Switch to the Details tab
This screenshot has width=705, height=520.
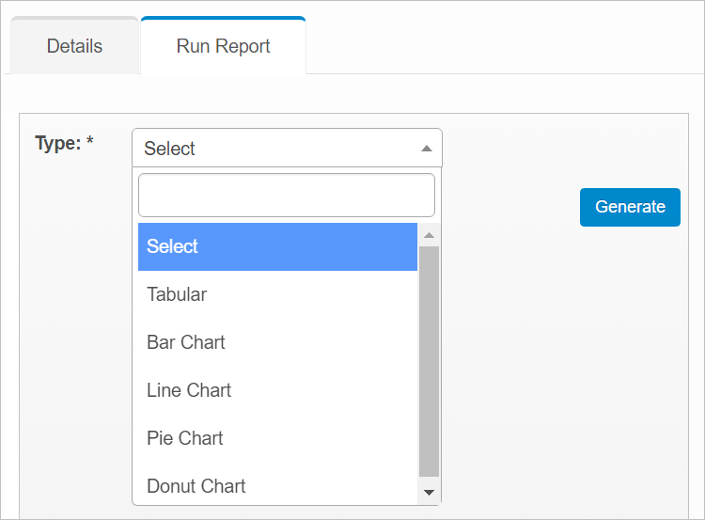pyautogui.click(x=74, y=46)
